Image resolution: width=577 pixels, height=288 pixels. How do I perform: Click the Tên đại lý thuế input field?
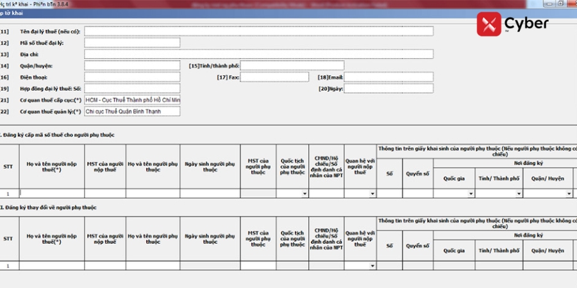258,31
